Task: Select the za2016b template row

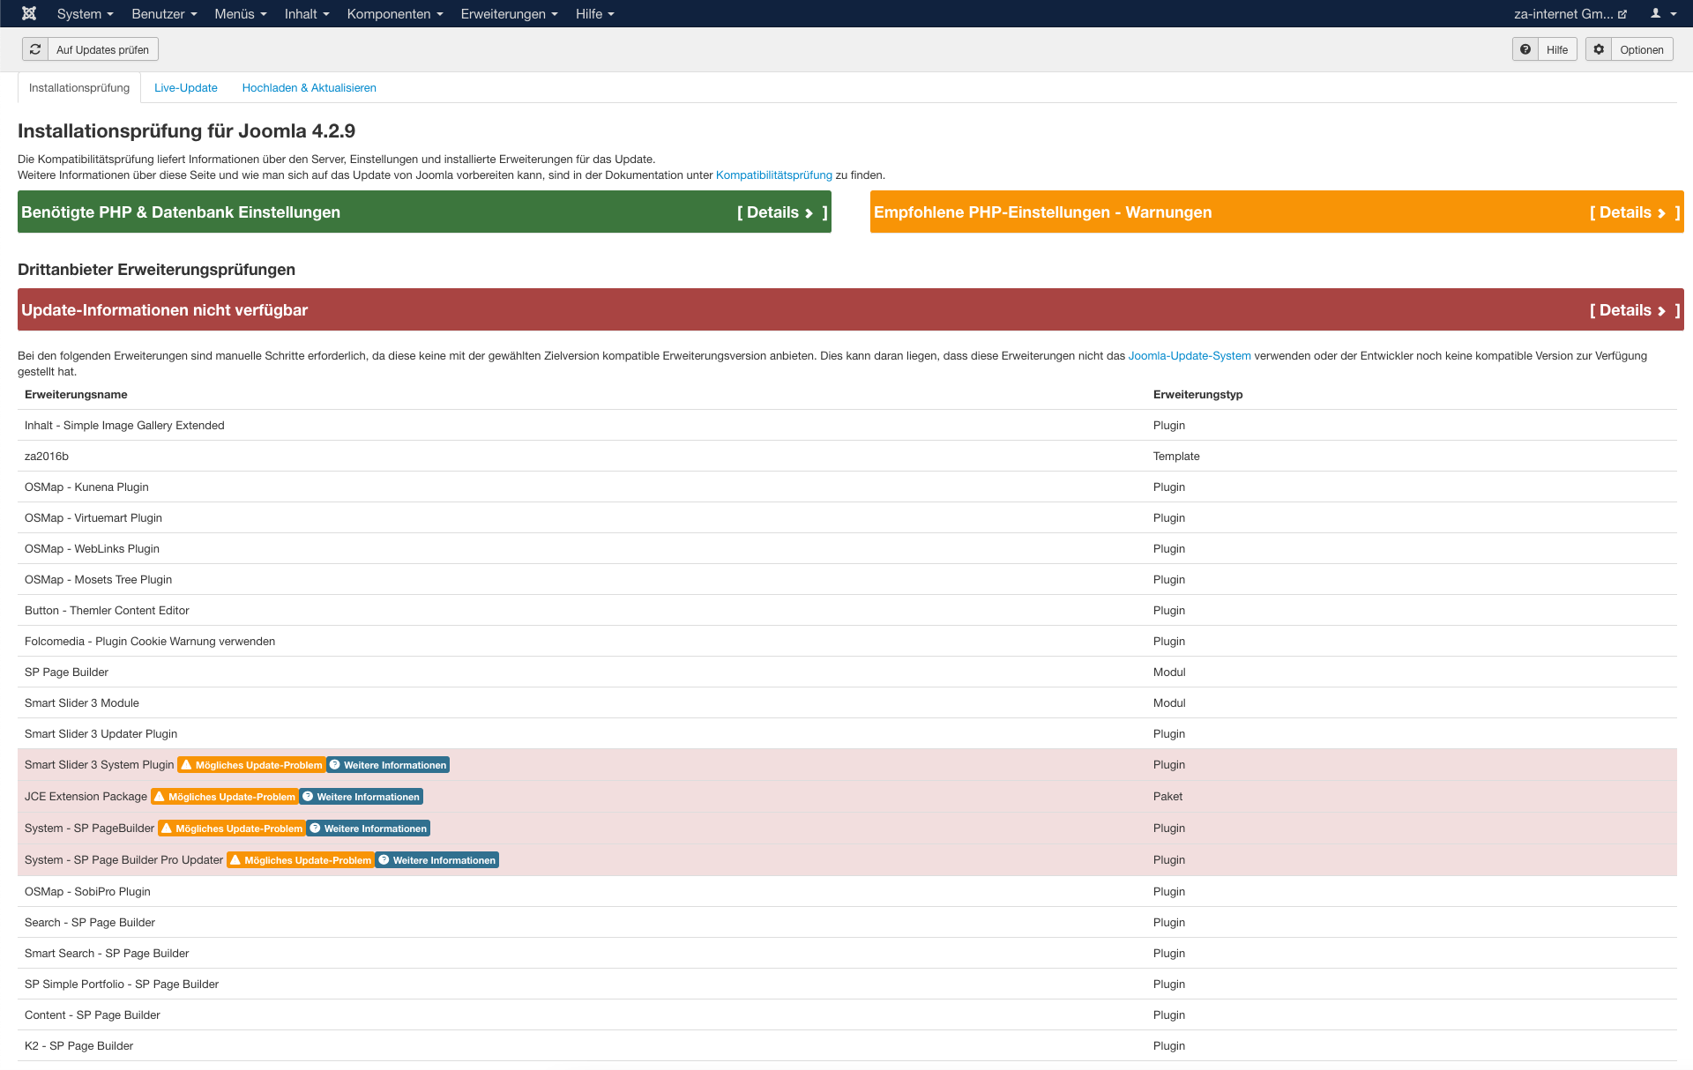Action: (x=847, y=456)
